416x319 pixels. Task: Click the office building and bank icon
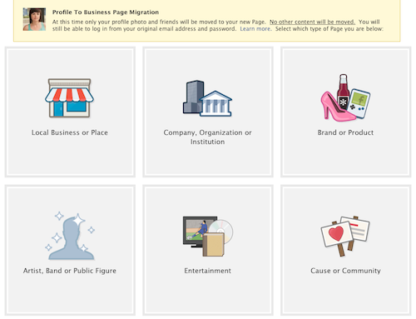pos(207,98)
